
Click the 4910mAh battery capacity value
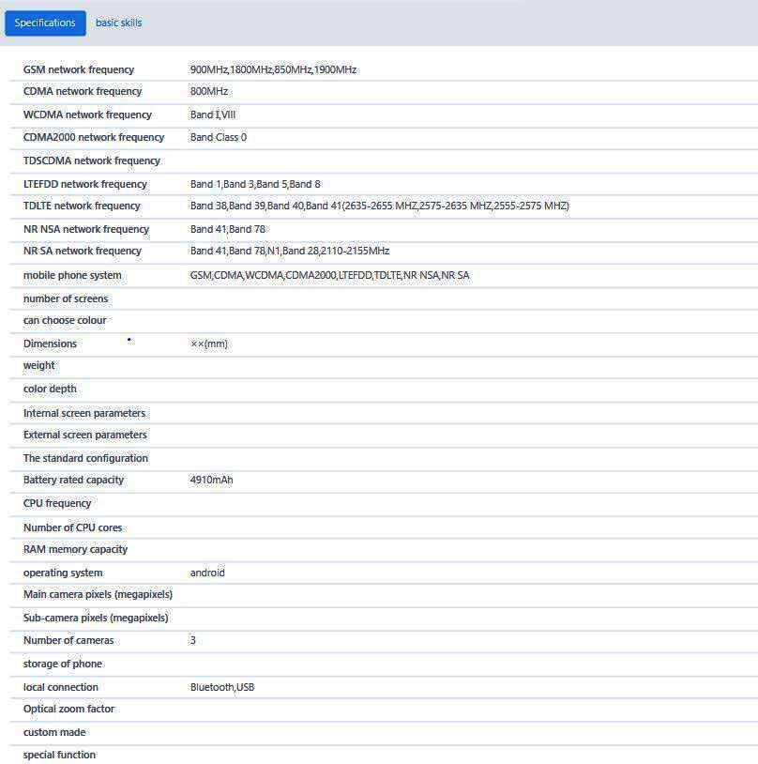coord(211,480)
